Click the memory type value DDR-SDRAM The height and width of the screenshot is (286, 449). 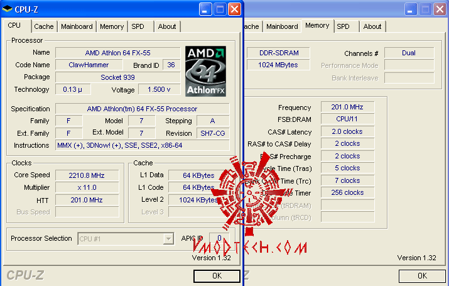pos(278,53)
